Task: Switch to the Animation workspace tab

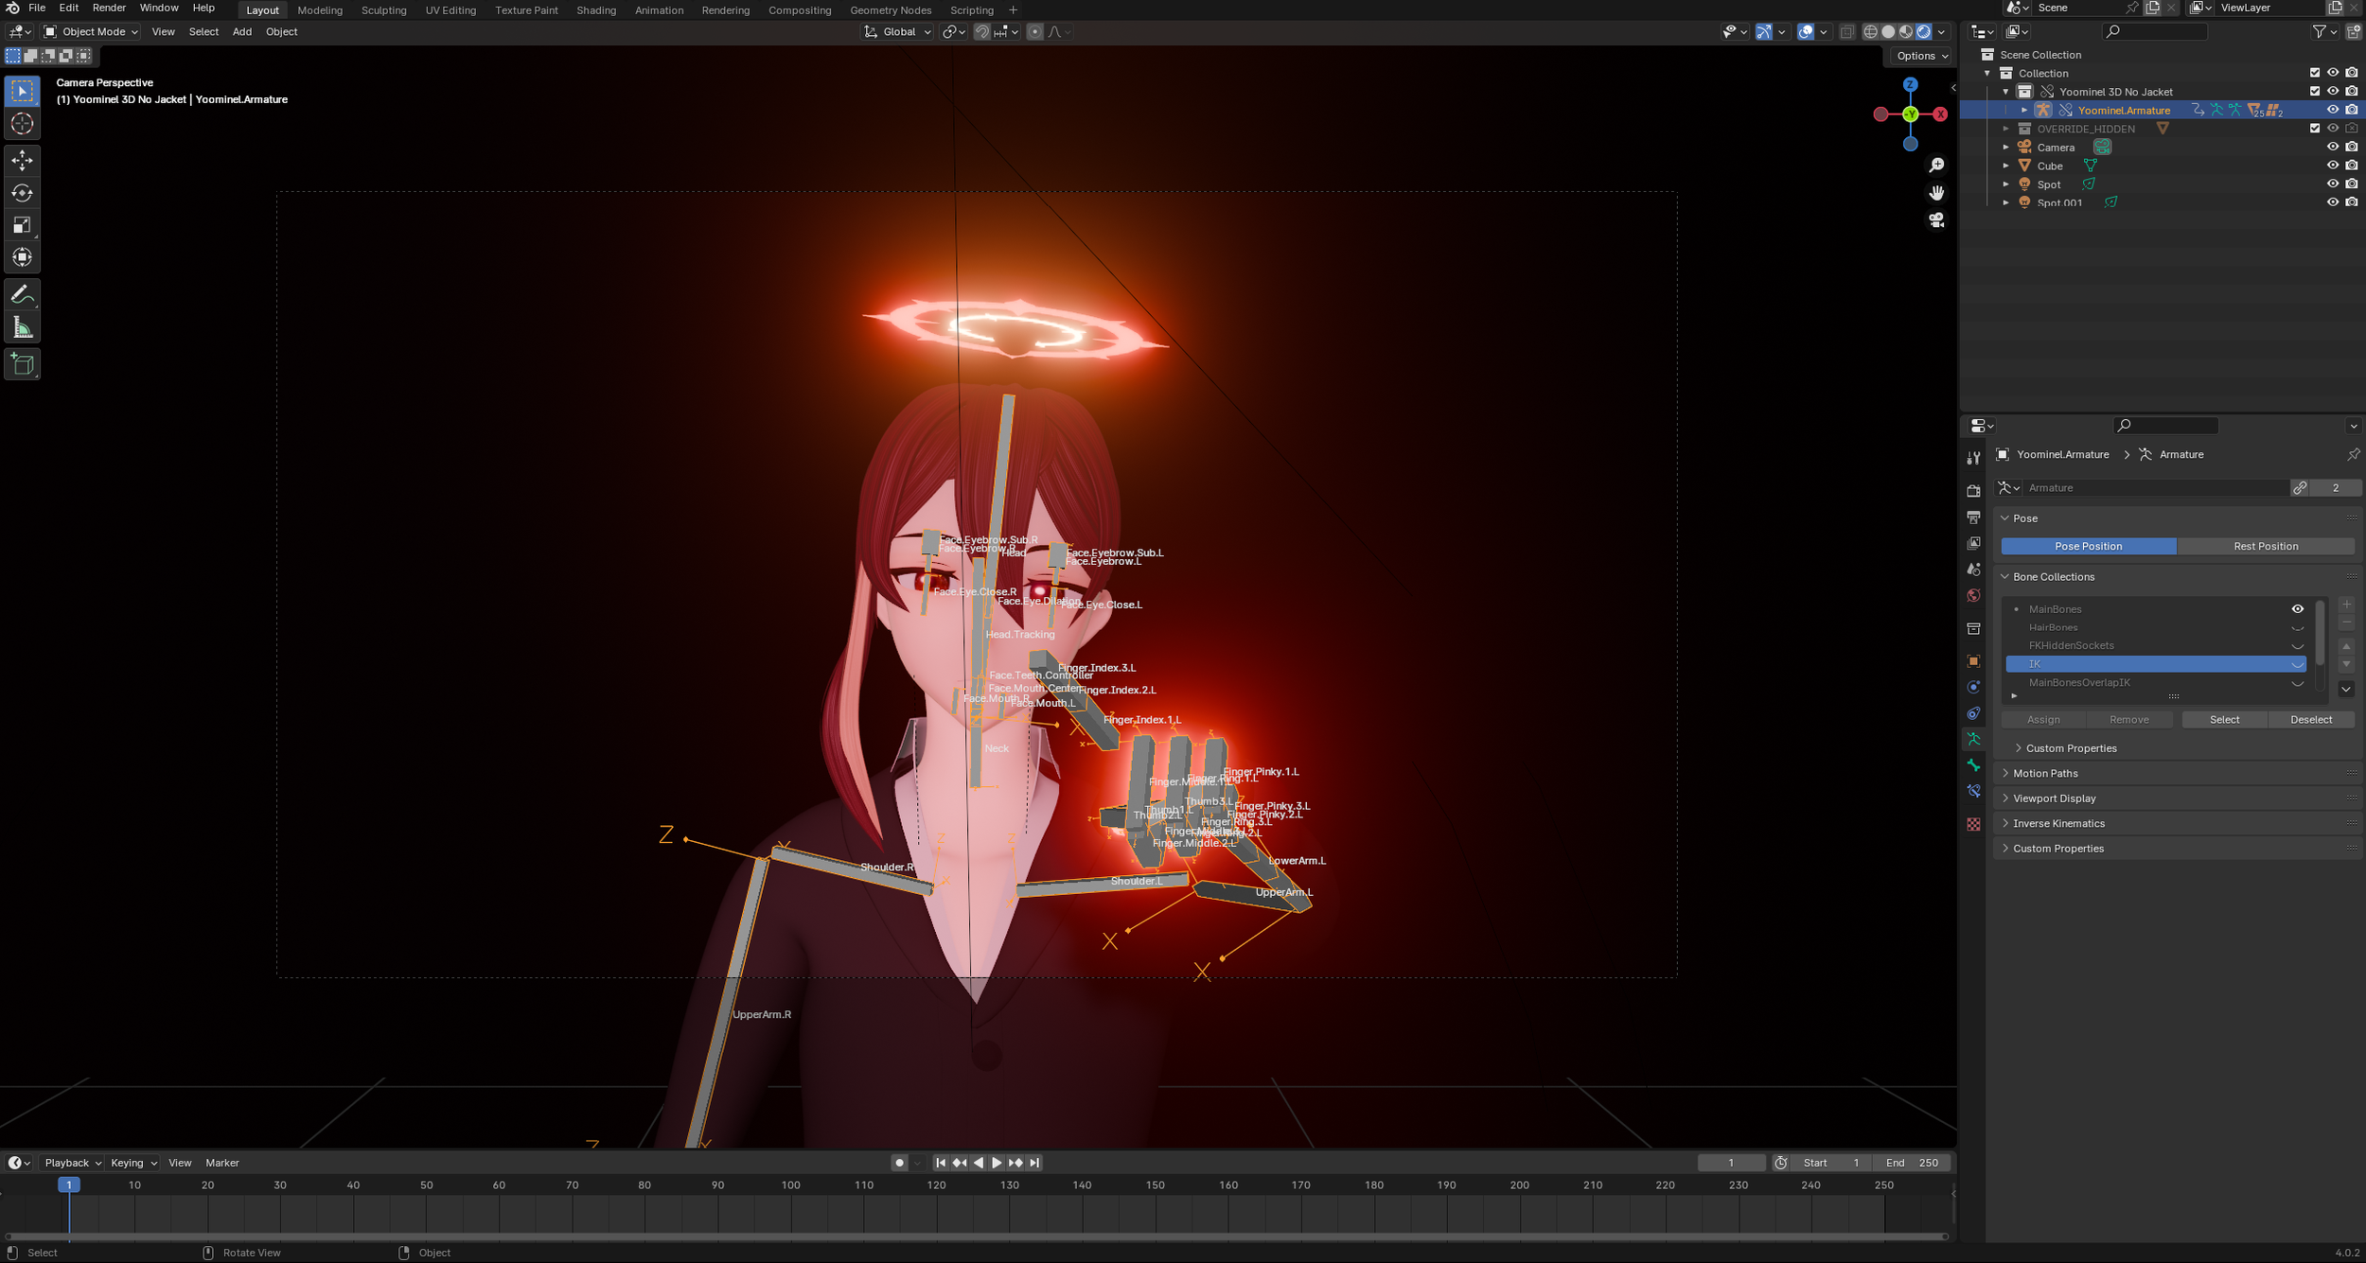Action: pyautogui.click(x=659, y=10)
